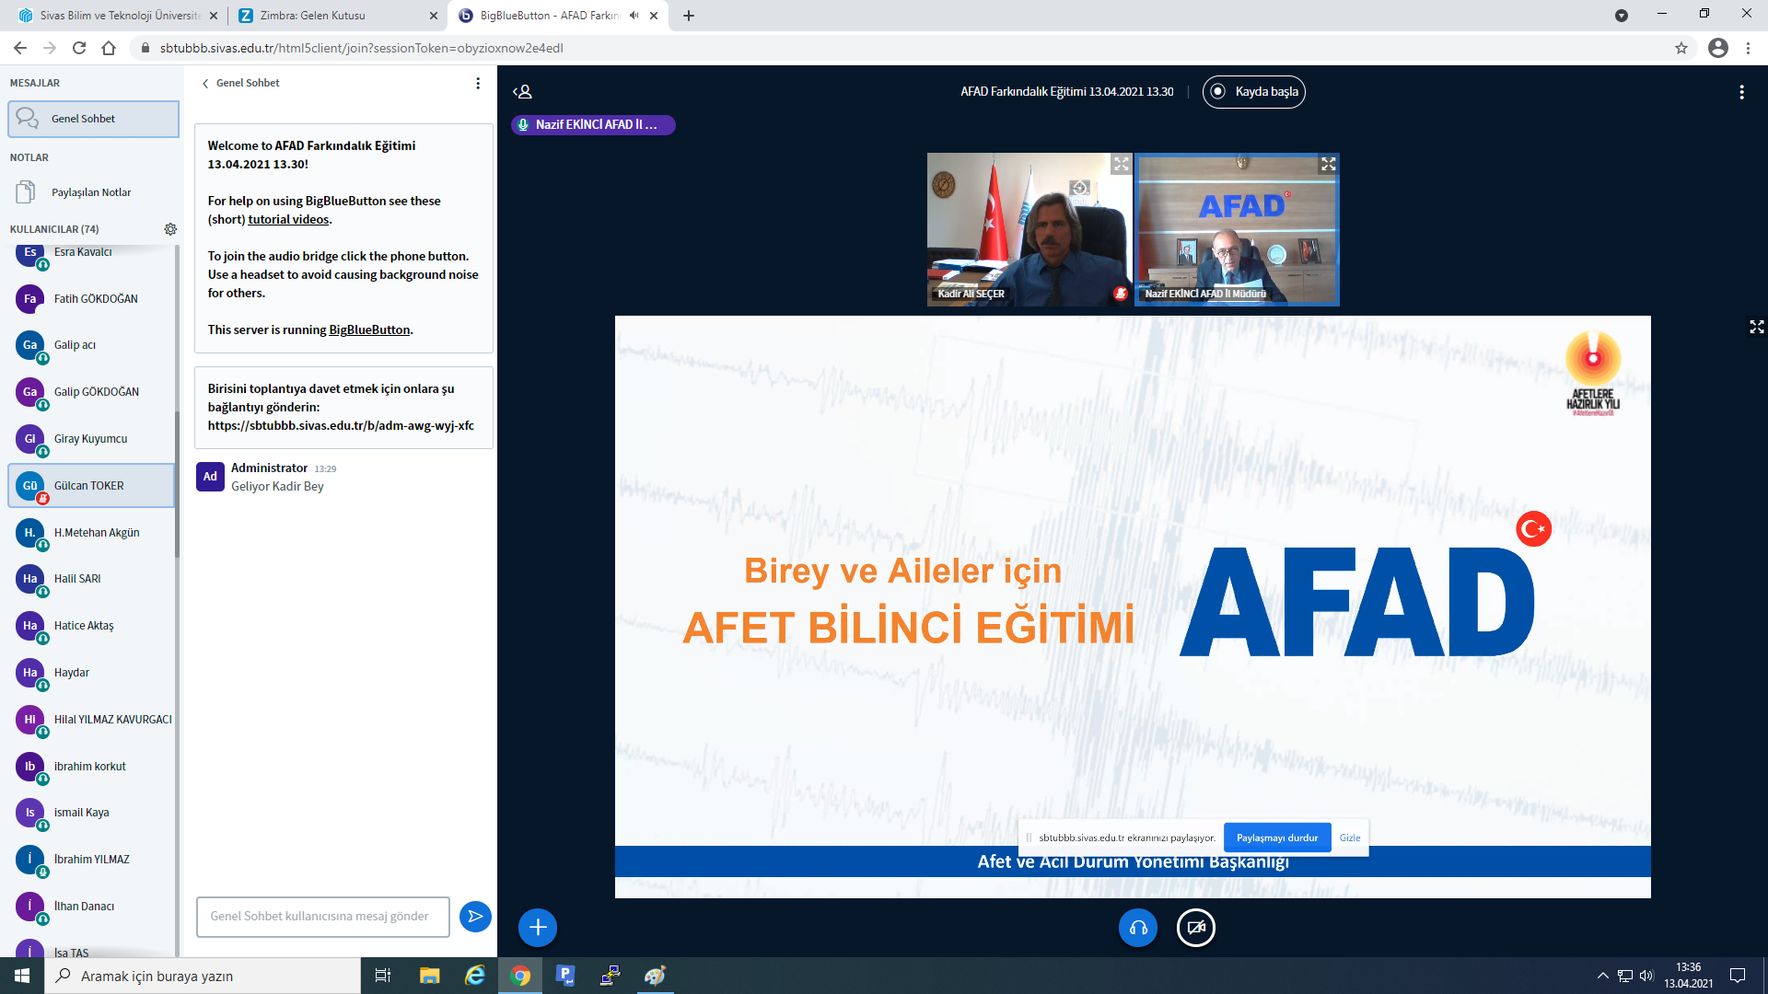This screenshot has height=994, width=1768.
Task: Focus the chat message input field
Action: point(323,917)
